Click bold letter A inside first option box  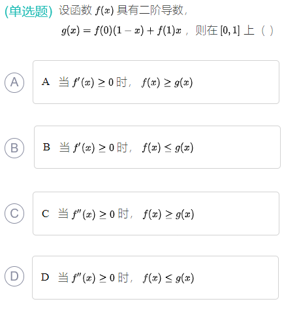46,82
